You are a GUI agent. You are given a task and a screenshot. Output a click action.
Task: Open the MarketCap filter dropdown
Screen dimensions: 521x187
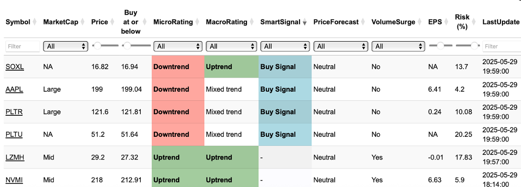coord(66,46)
